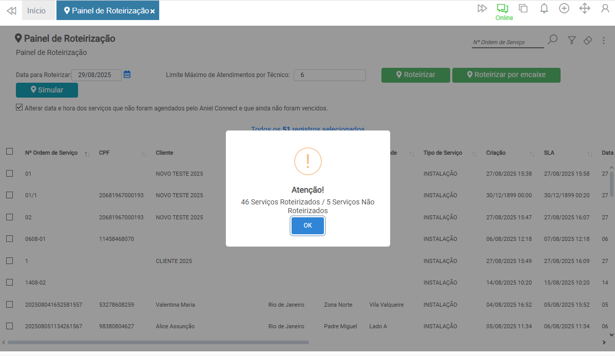Click the plus circle add icon

point(564,8)
